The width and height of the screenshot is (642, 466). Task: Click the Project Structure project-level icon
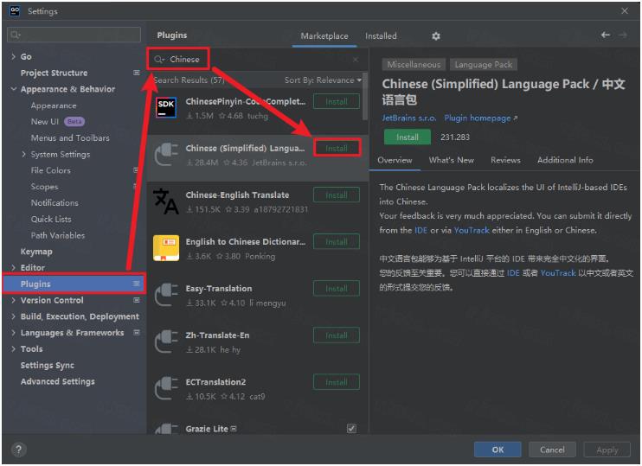coord(137,73)
